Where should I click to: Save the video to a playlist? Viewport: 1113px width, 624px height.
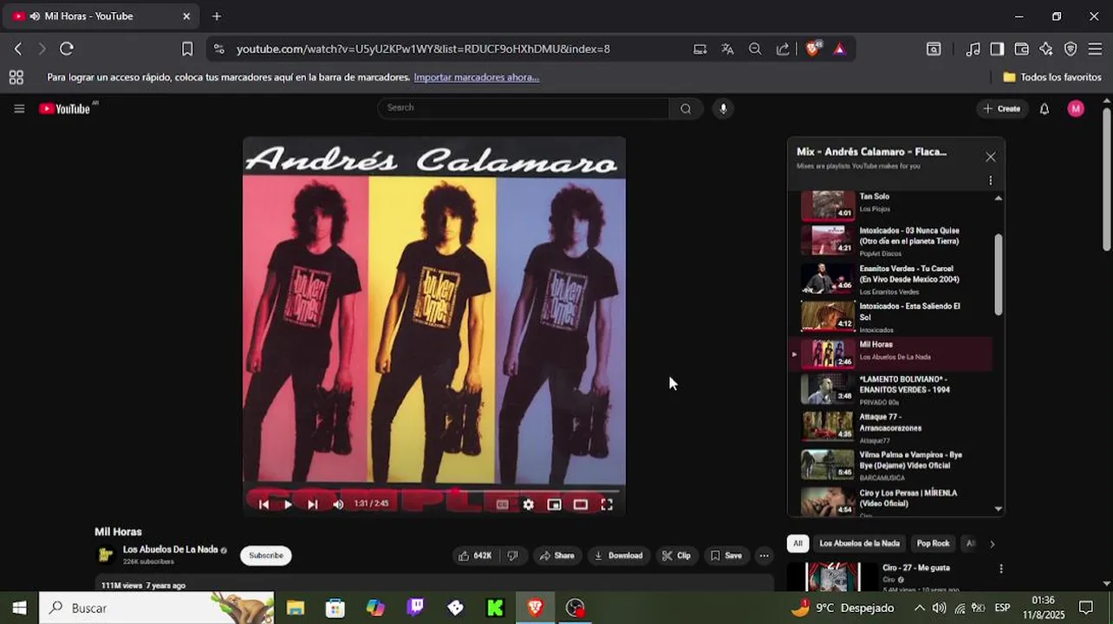(x=726, y=556)
